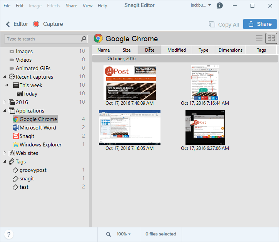Expand the 2016 tree node
Viewport: 279px width, 242px height.
tap(5, 102)
